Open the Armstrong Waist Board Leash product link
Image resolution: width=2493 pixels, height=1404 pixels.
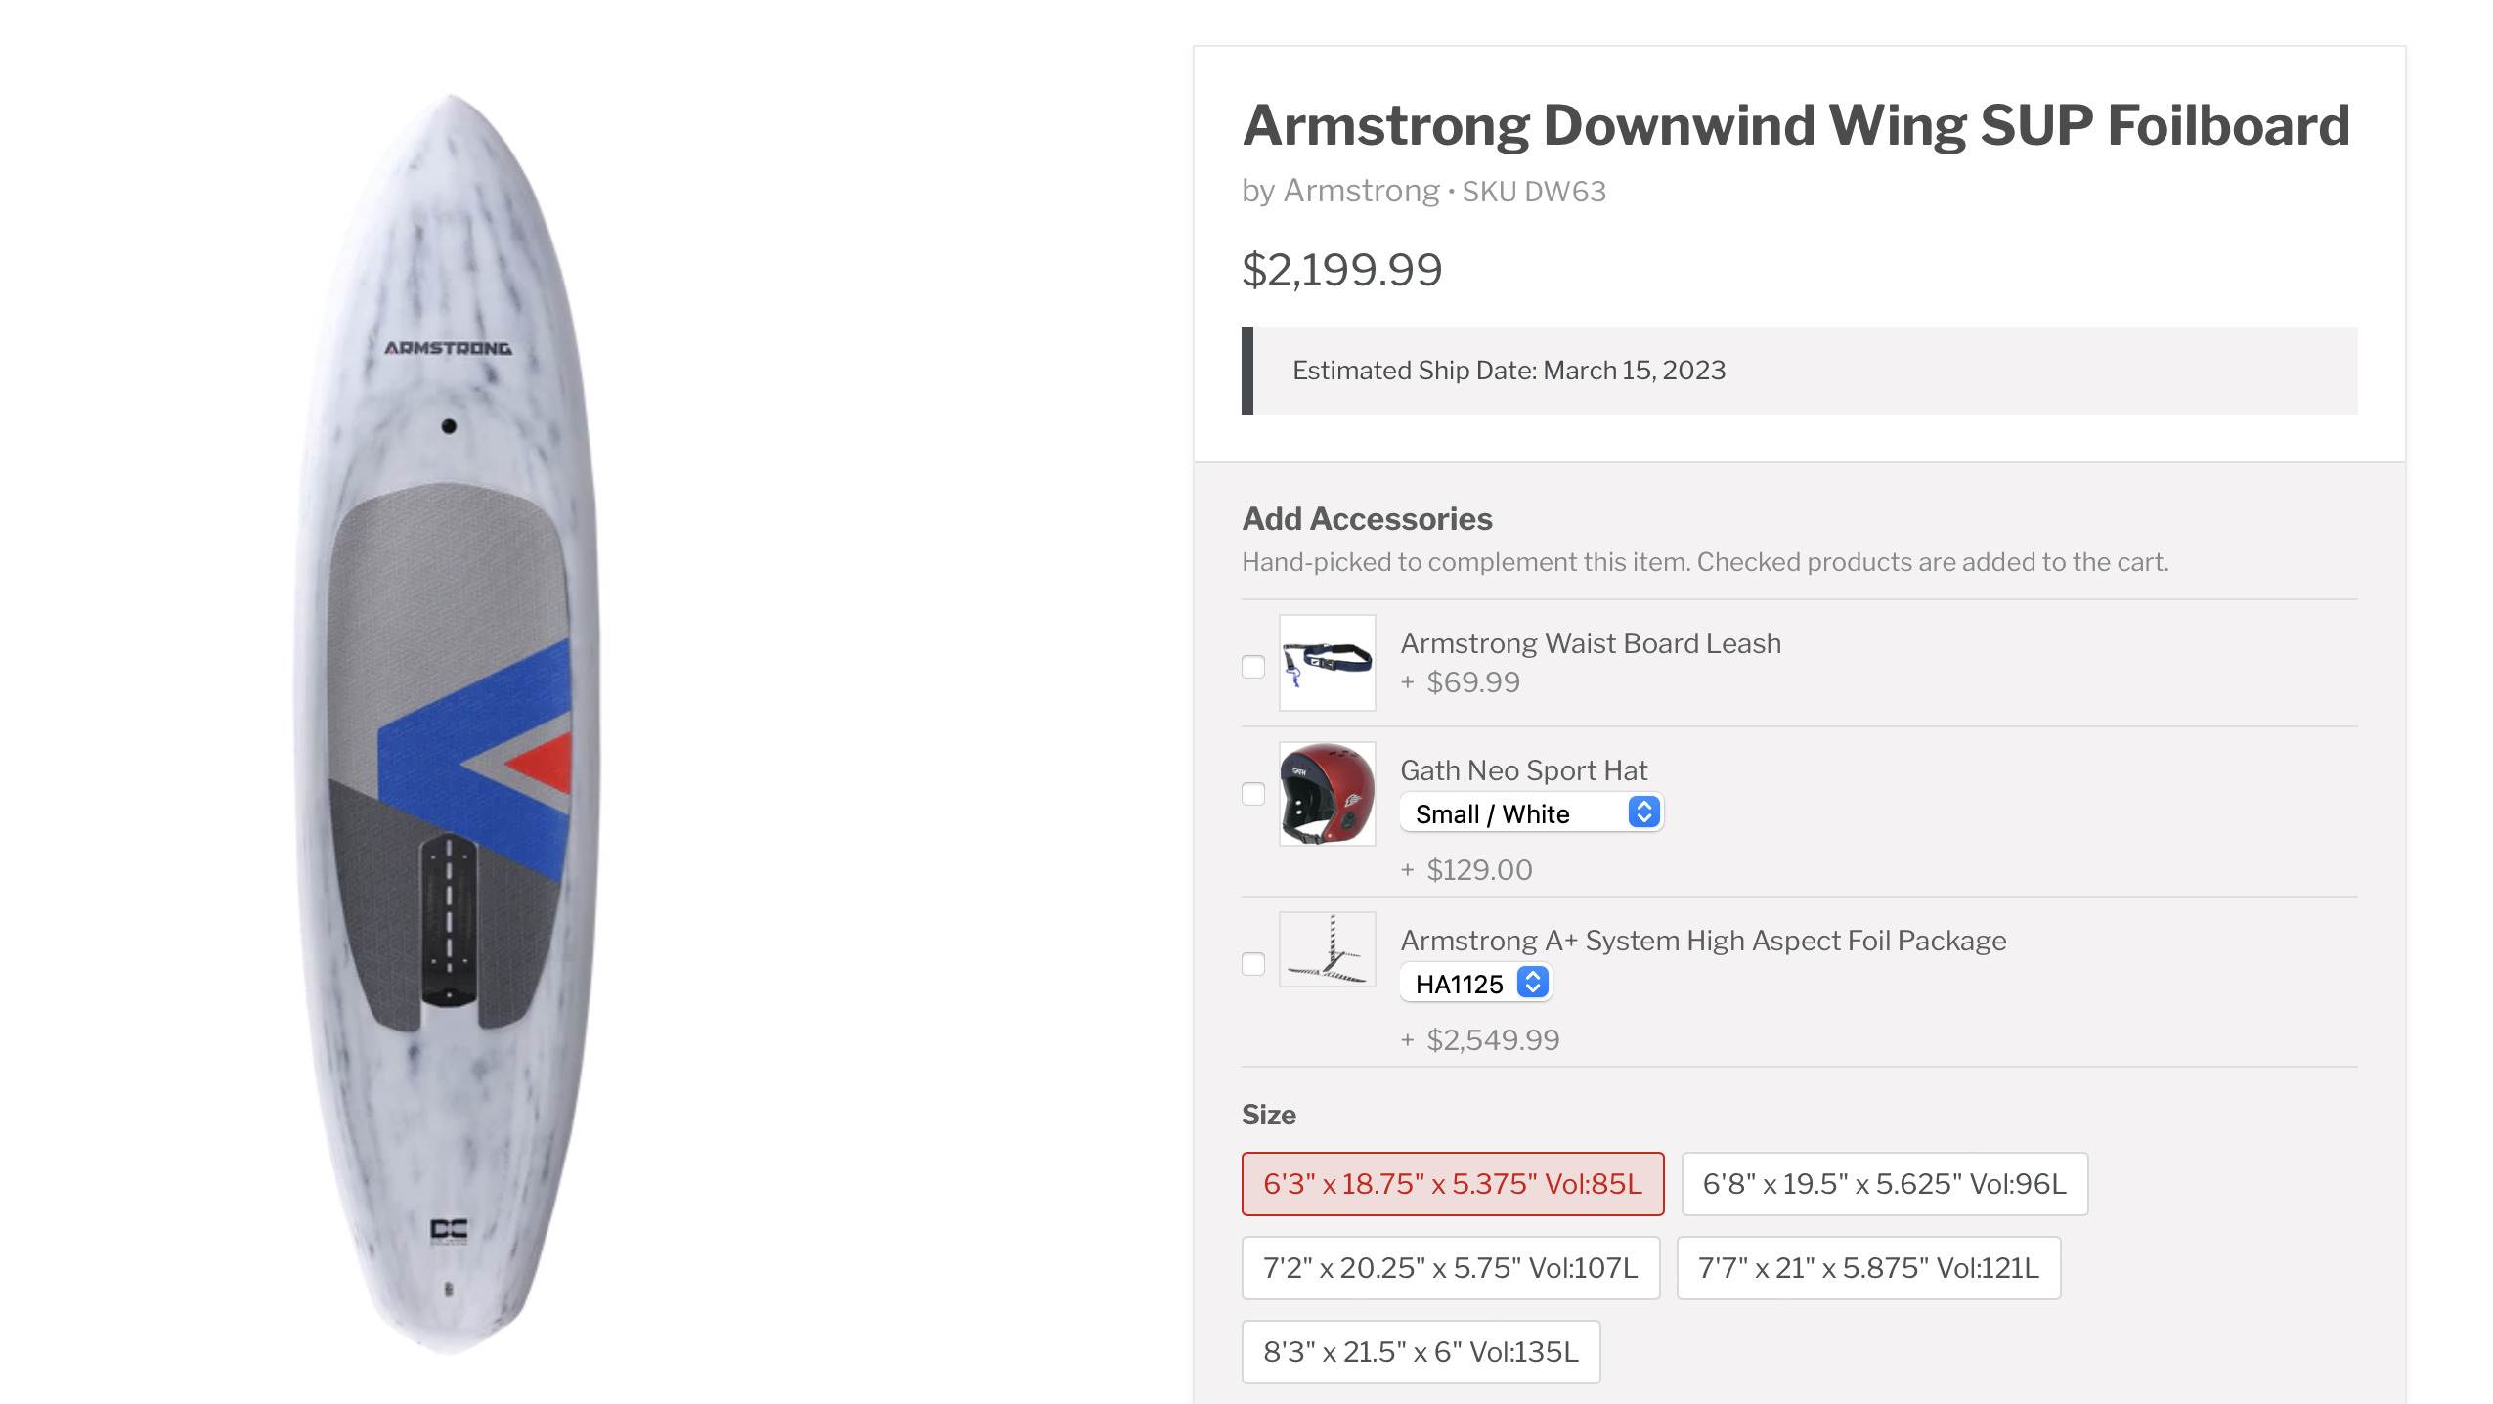click(x=1591, y=643)
